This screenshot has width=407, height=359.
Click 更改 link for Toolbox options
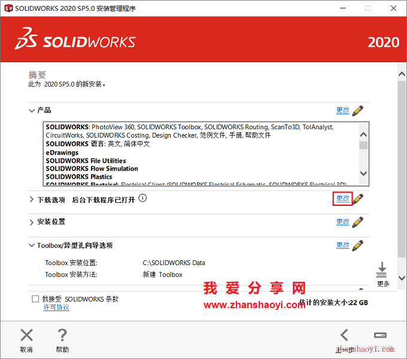(342, 245)
